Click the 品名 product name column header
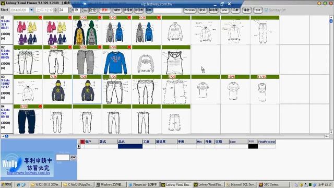This screenshot has width=334, height=188. click(x=130, y=142)
